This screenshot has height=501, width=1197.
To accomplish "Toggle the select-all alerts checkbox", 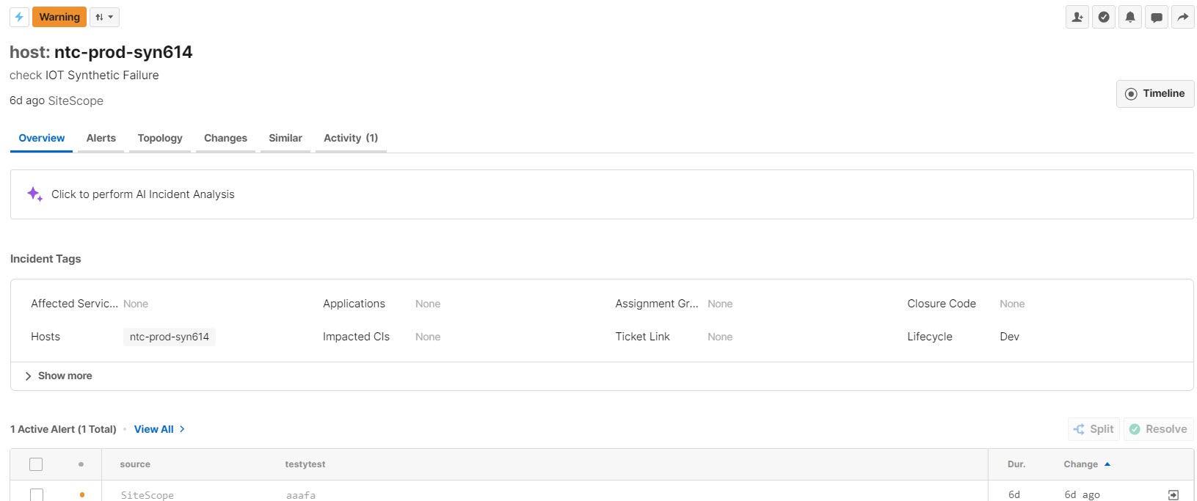I will (x=36, y=464).
